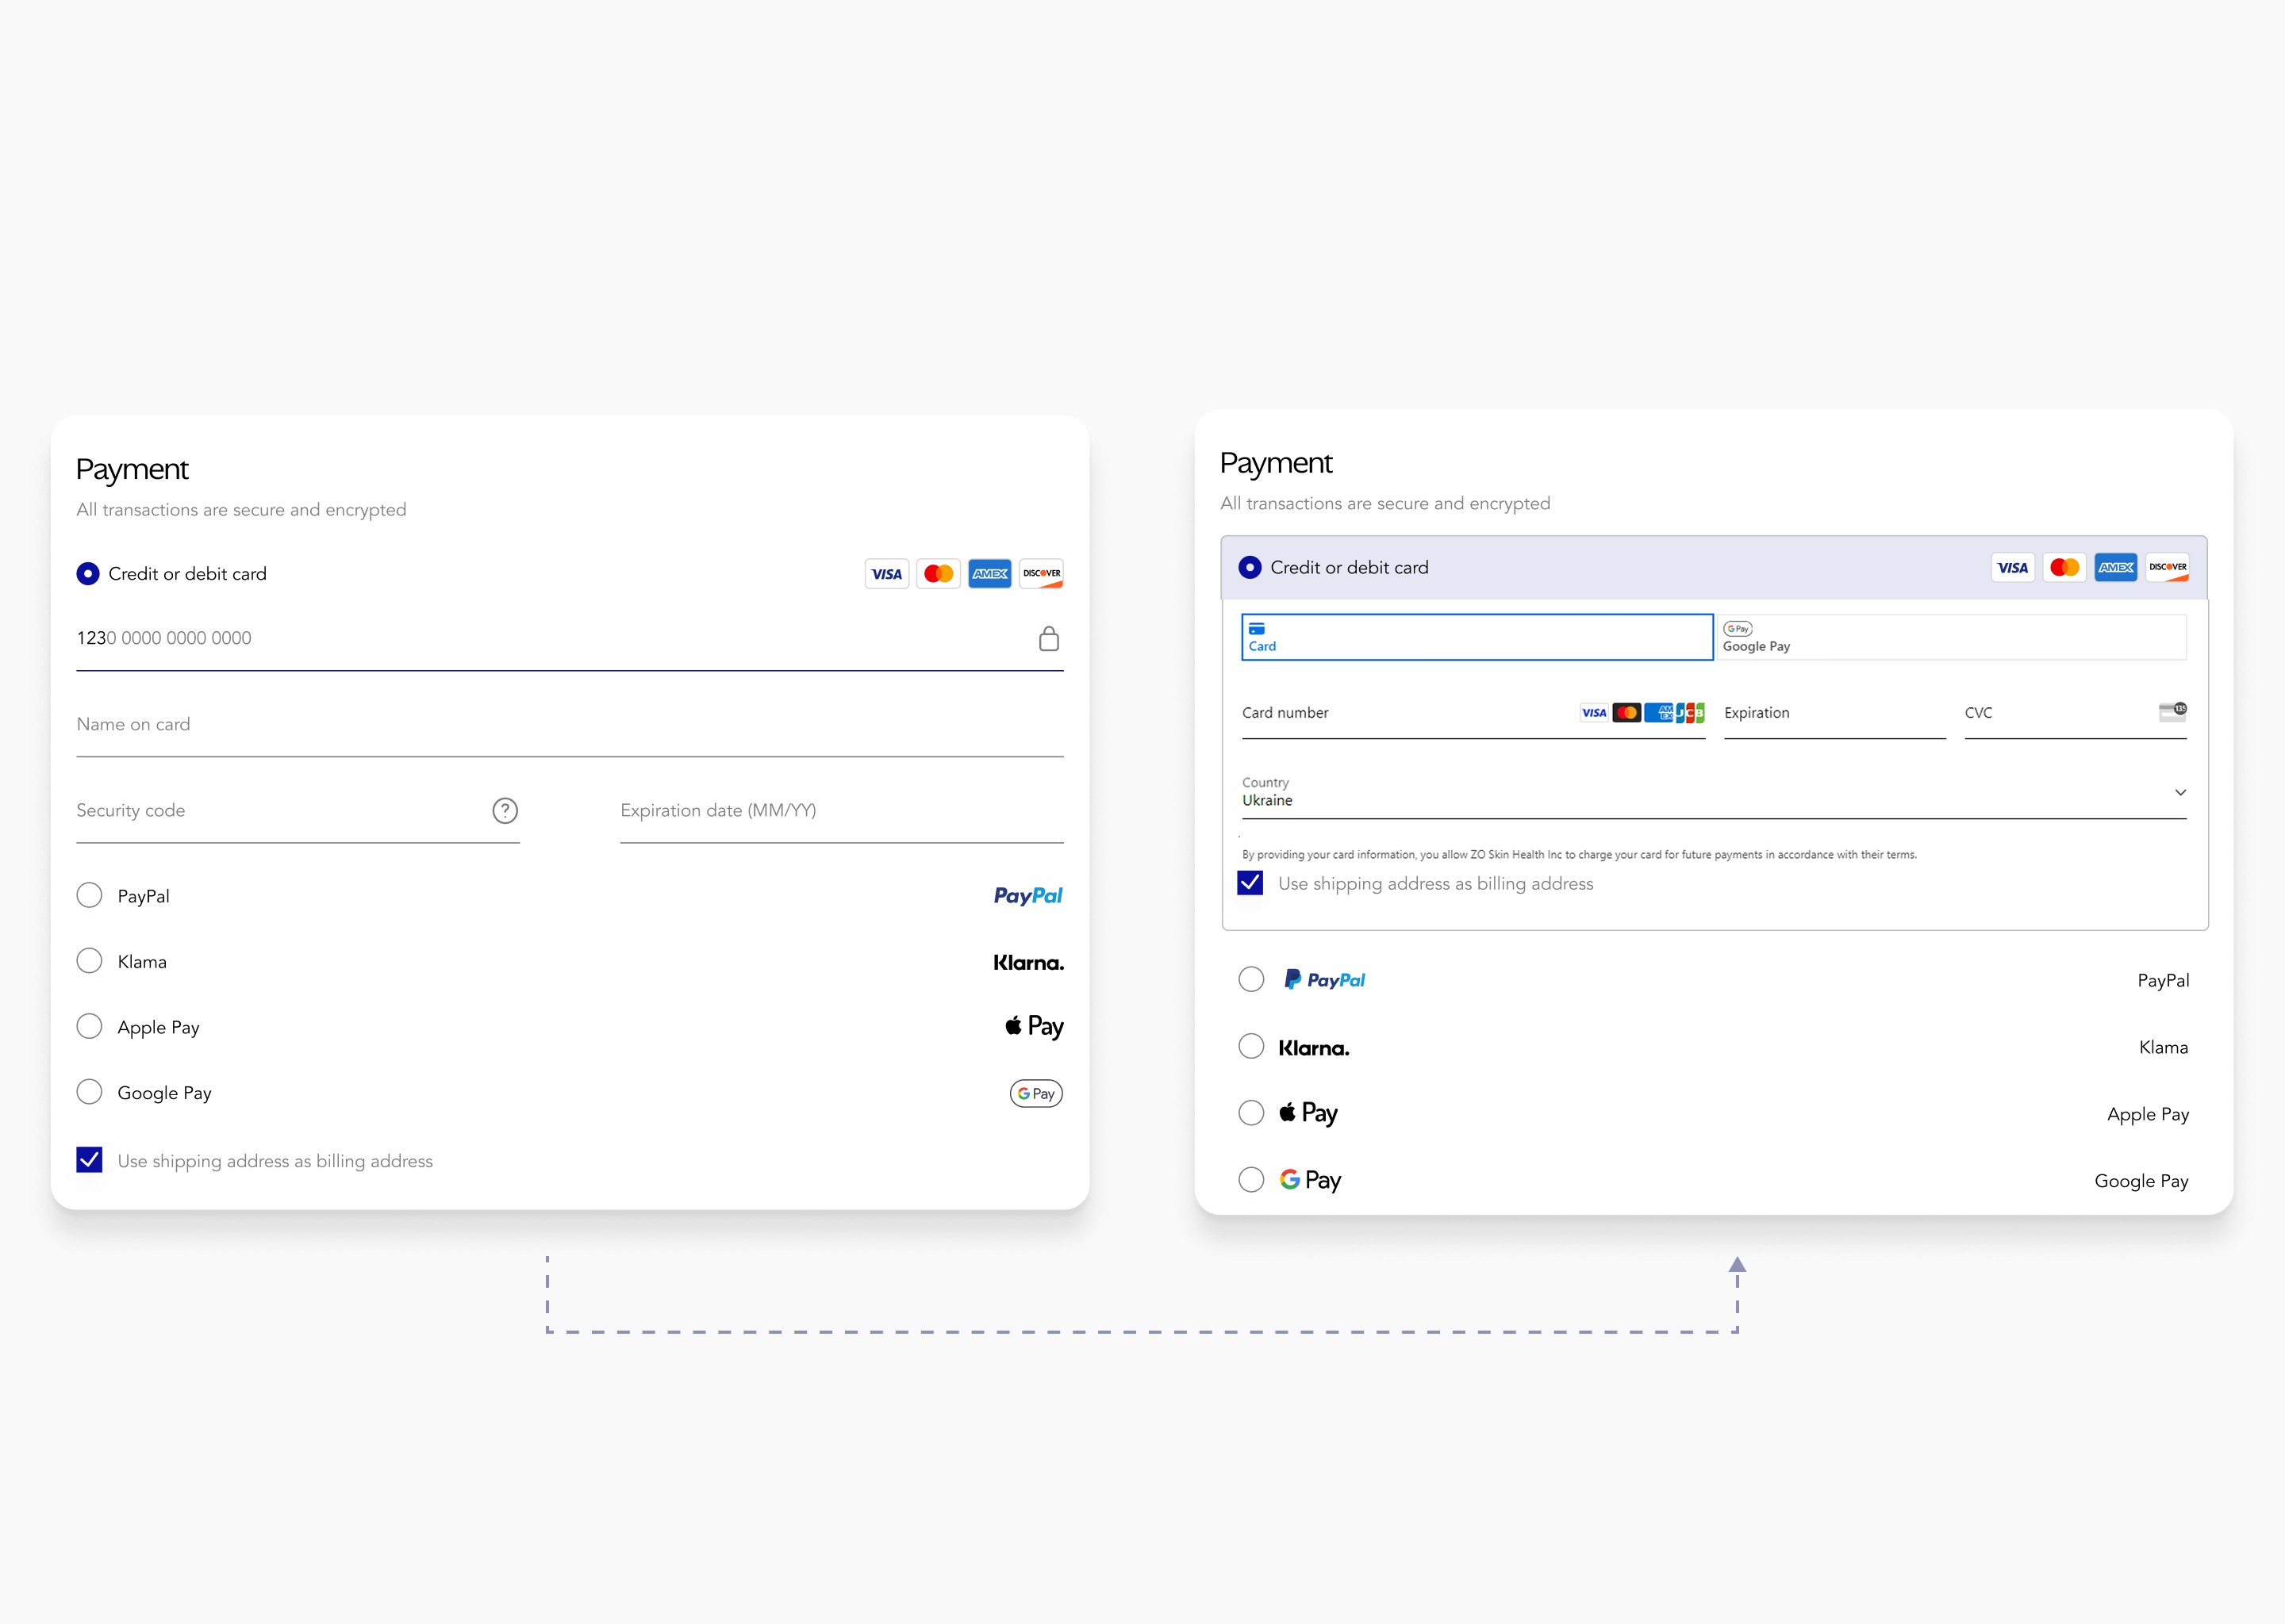The height and width of the screenshot is (1624, 2285).
Task: Switch to the Card payment tab
Action: [x=1476, y=637]
